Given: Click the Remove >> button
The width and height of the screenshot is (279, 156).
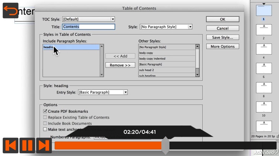Looking at the screenshot, I should [120, 65].
